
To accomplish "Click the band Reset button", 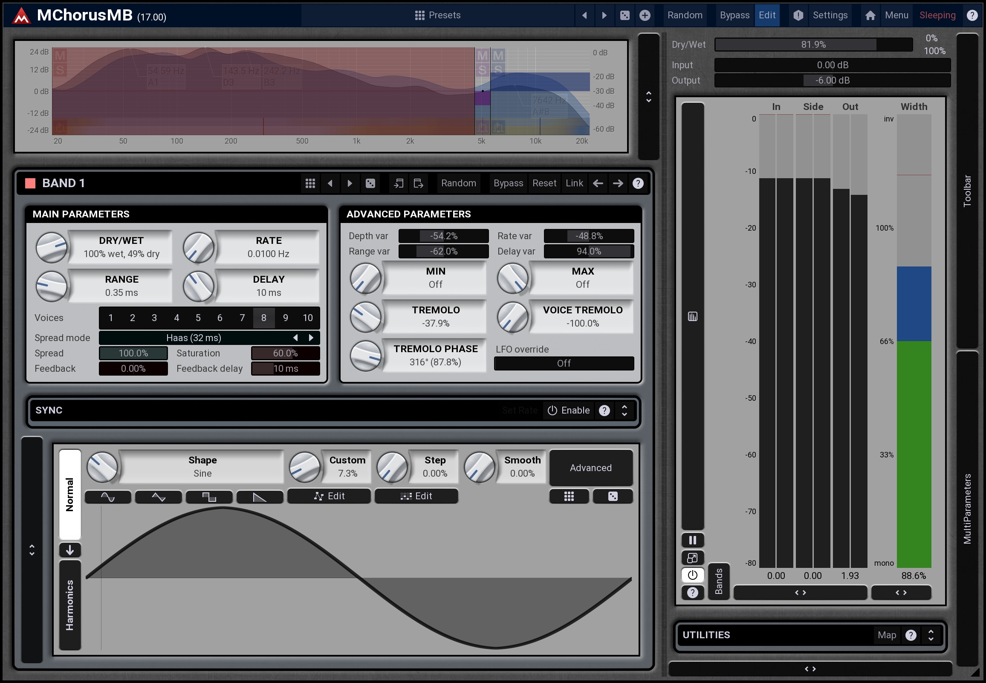I will tap(544, 184).
